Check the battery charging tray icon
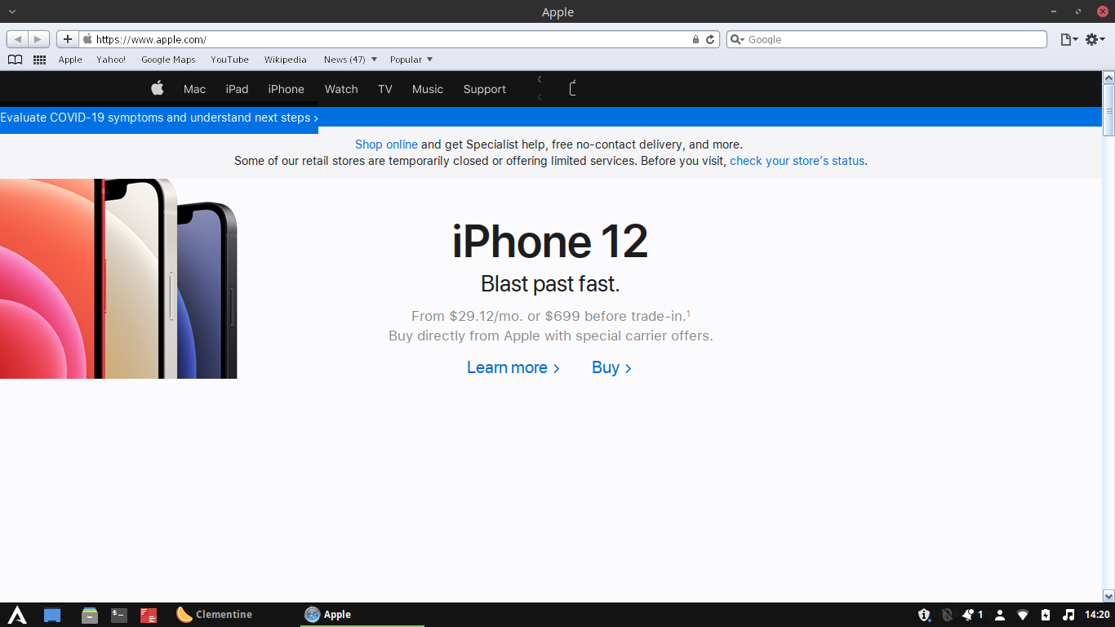 click(x=1046, y=615)
